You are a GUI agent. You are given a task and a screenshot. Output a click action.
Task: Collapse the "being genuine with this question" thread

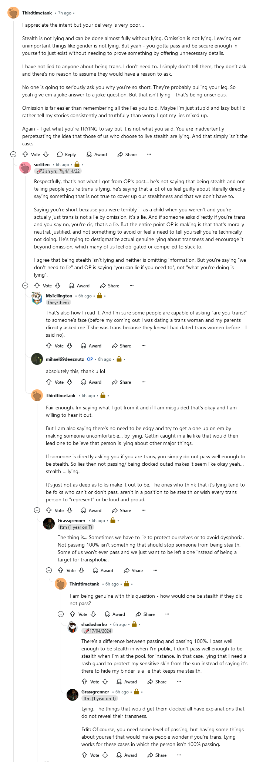coord(61,614)
